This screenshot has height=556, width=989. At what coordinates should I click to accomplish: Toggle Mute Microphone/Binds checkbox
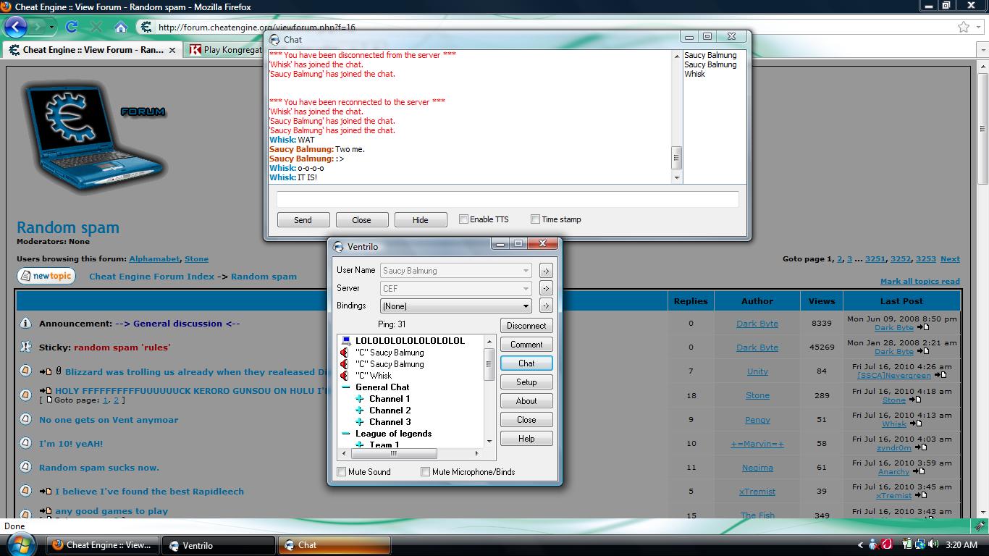(x=426, y=472)
